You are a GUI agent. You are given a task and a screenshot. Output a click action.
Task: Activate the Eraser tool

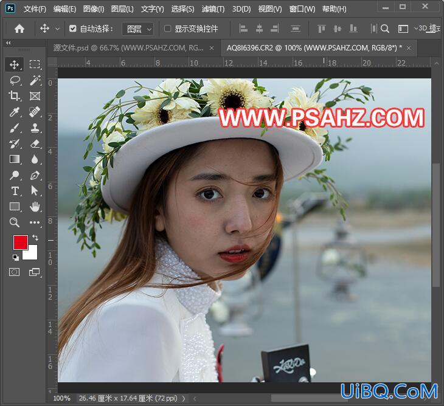(35, 143)
